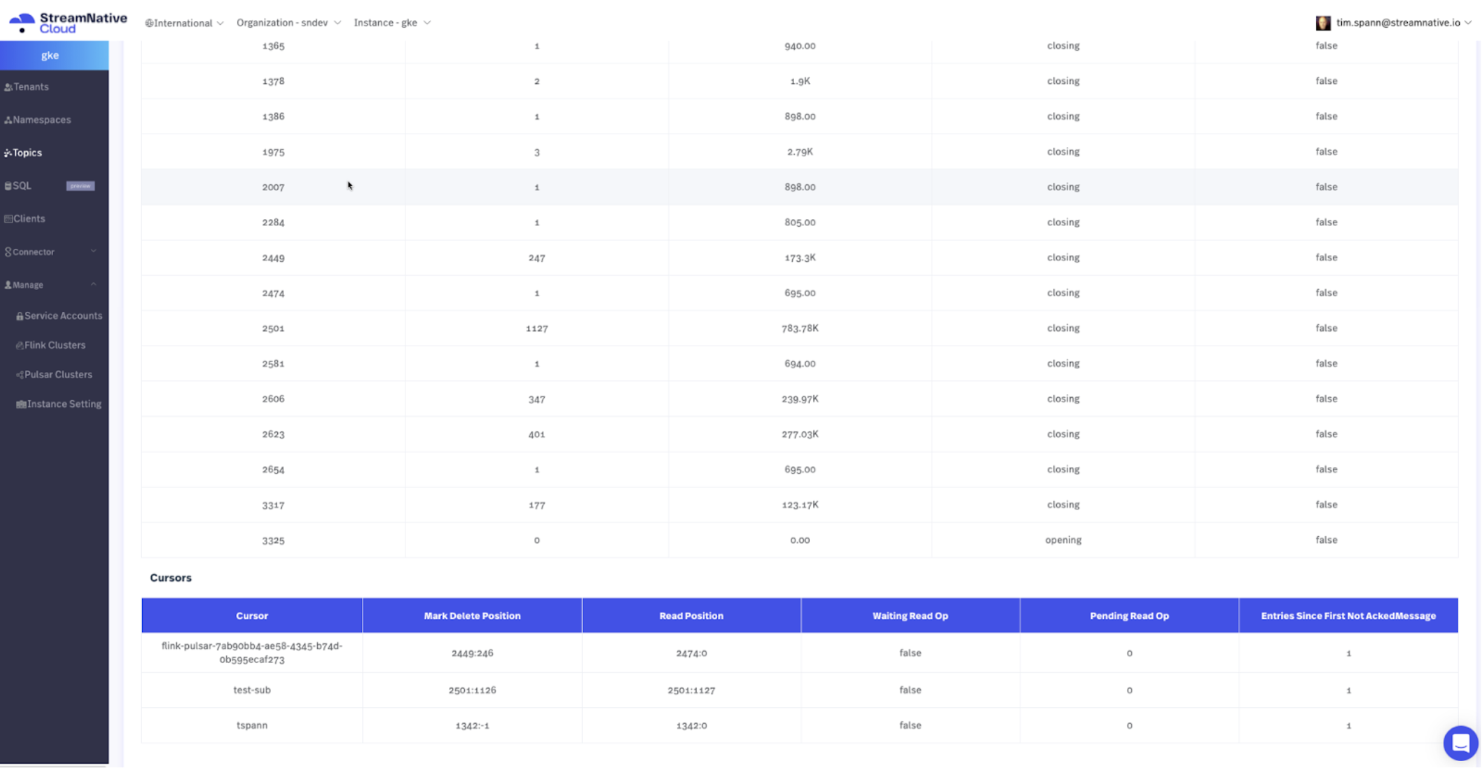Select Instance Setting in the sidebar
This screenshot has height=769, width=1484.
click(64, 404)
